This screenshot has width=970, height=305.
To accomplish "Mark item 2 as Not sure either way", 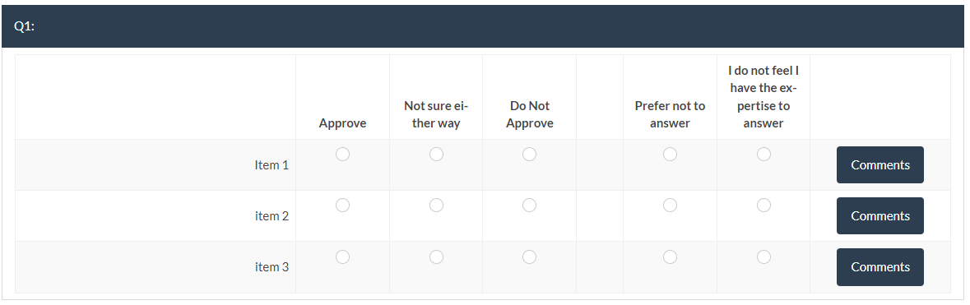I will (x=436, y=205).
